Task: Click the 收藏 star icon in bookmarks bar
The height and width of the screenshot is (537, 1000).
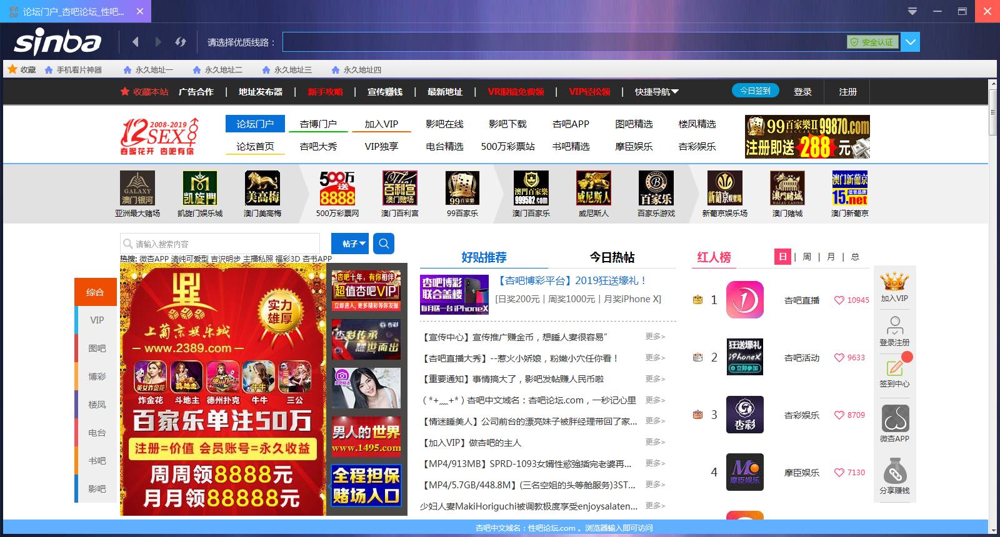Action: point(12,69)
